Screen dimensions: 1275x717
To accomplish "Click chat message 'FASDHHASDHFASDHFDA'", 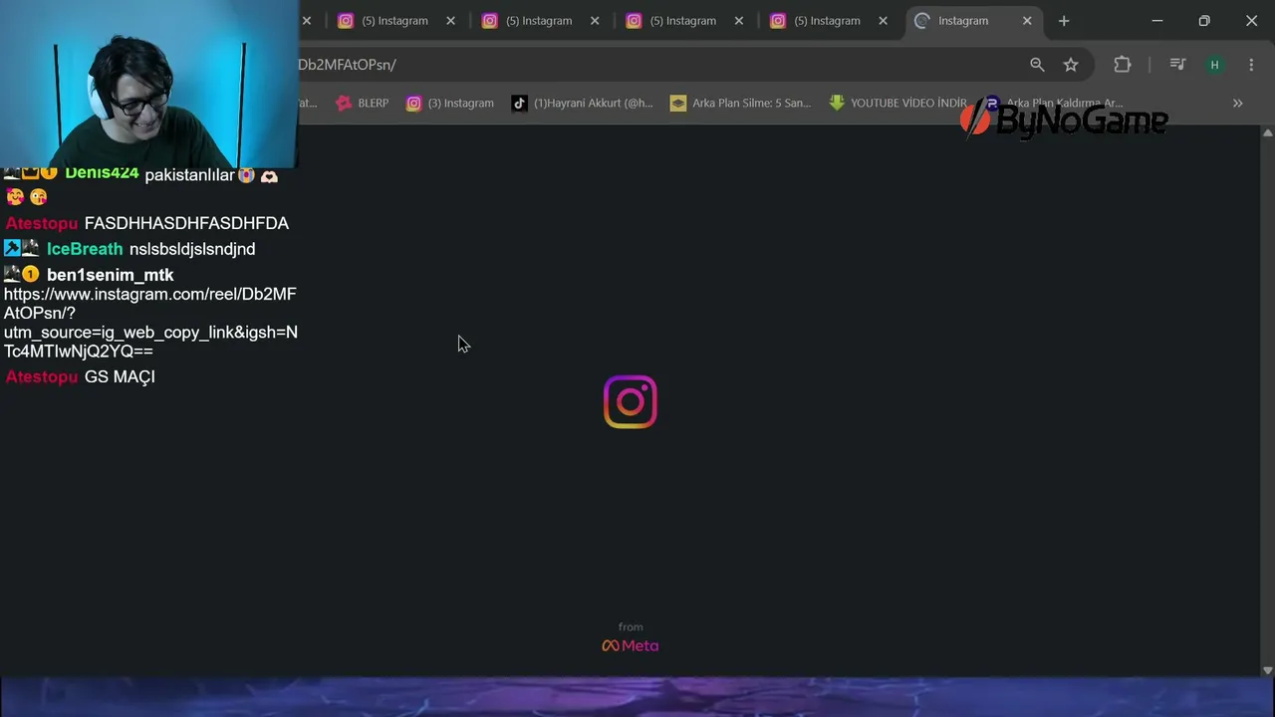I will point(186,223).
